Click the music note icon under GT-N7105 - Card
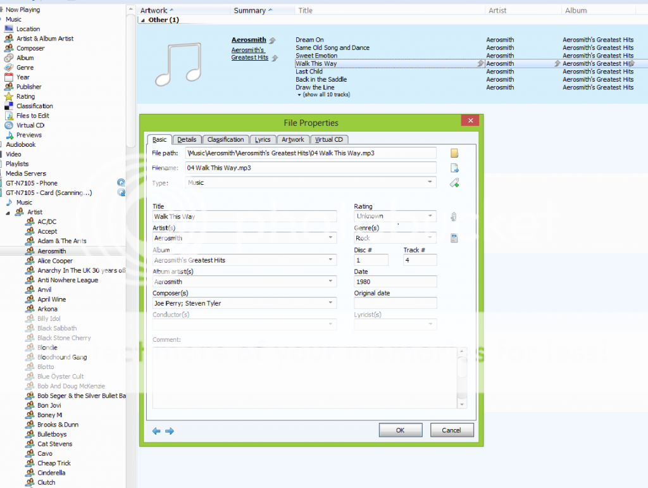 pyautogui.click(x=9, y=202)
